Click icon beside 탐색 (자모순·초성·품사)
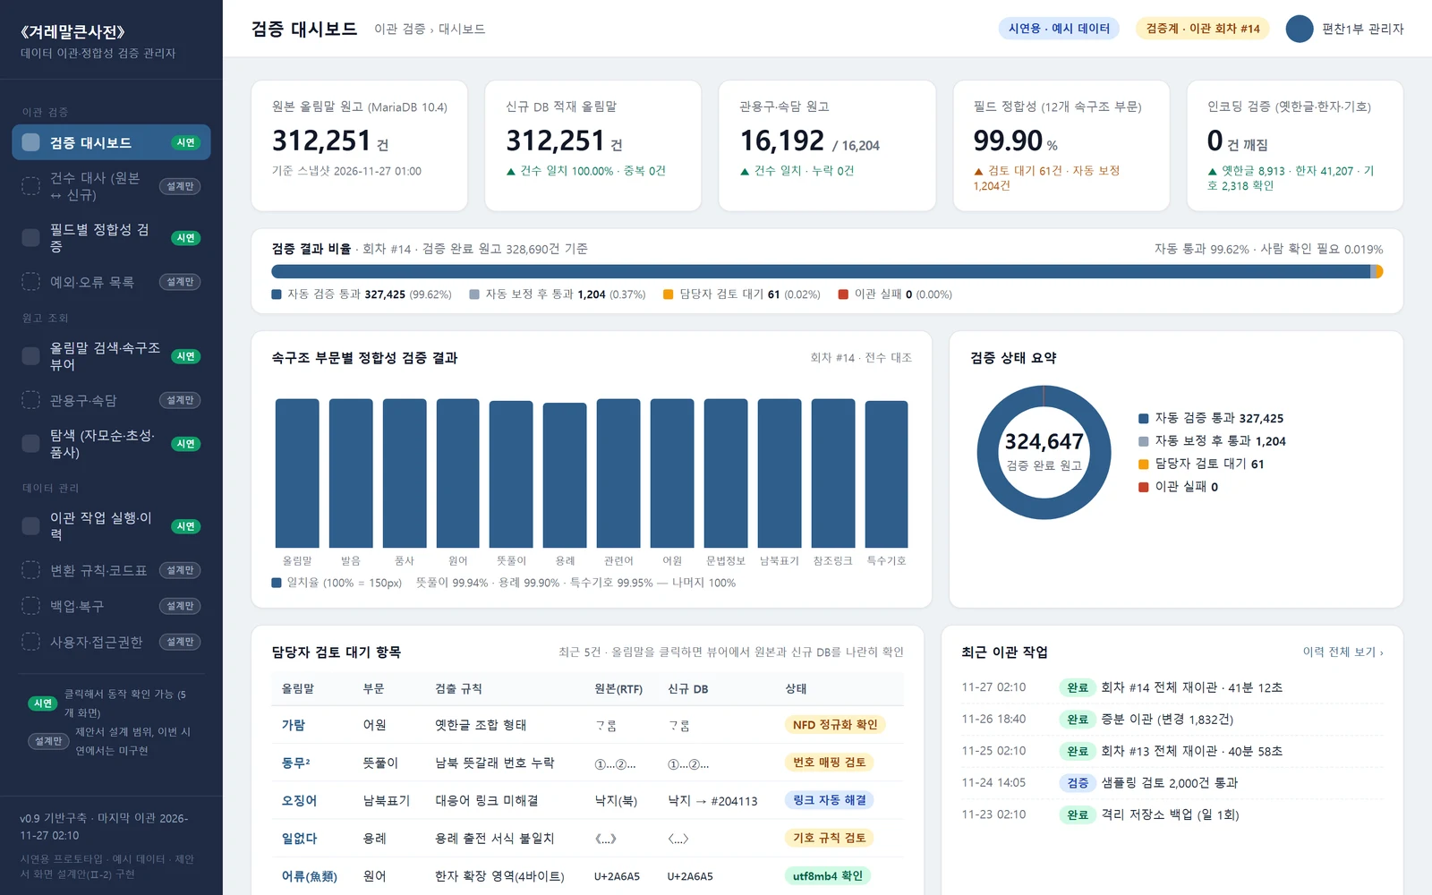This screenshot has width=1432, height=895. pos(30,444)
